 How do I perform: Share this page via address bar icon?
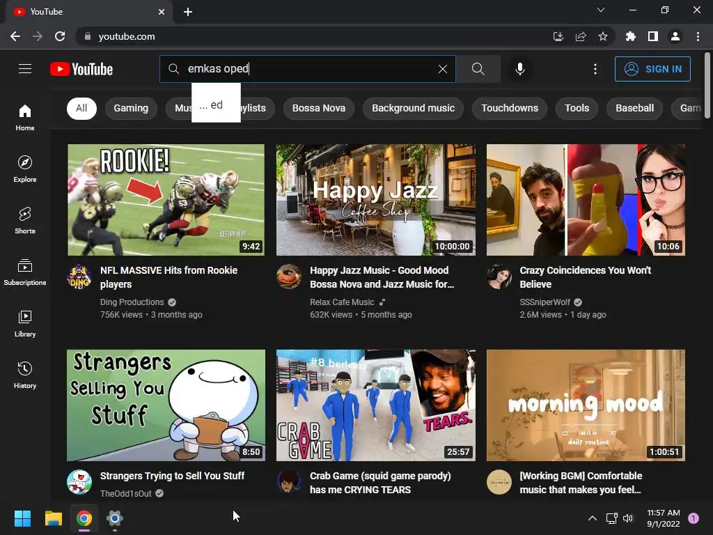point(581,36)
